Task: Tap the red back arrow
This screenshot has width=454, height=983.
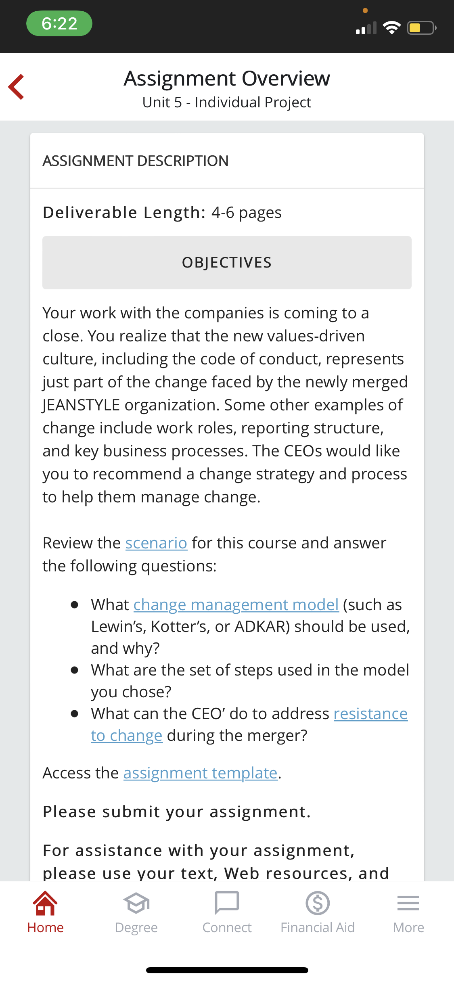Action: coord(17,87)
